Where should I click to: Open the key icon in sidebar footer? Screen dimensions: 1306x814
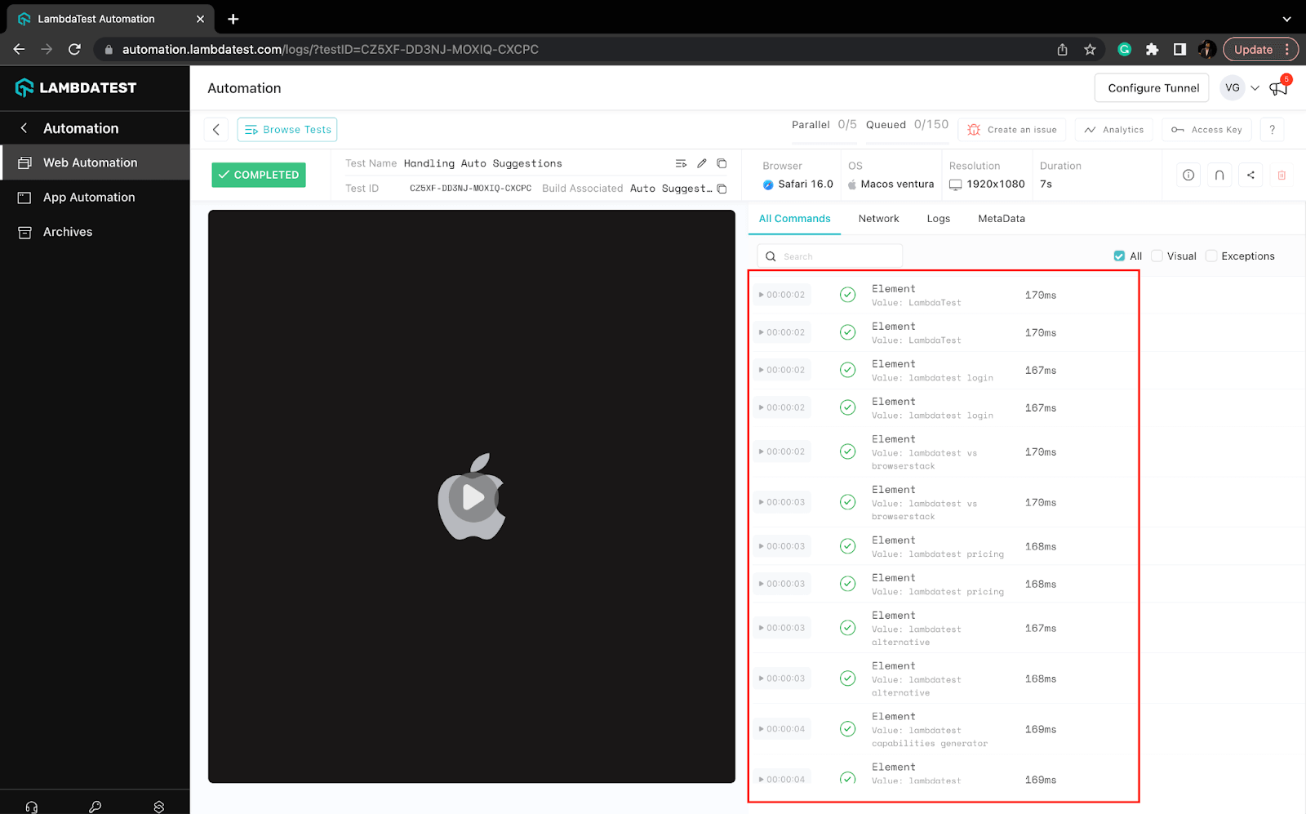(95, 807)
